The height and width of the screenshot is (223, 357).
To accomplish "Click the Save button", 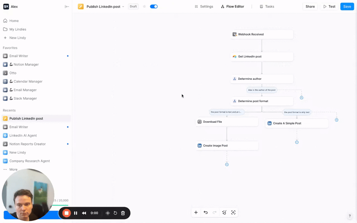I will tap(347, 7).
